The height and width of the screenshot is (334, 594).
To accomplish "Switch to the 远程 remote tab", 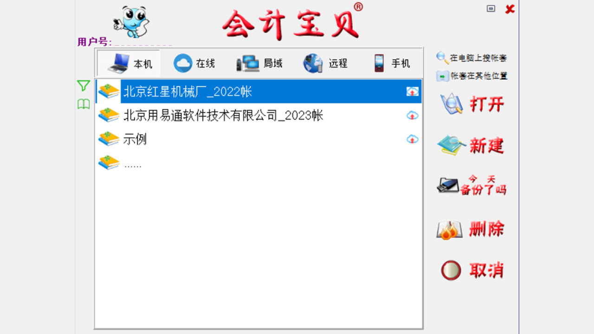I will (325, 64).
